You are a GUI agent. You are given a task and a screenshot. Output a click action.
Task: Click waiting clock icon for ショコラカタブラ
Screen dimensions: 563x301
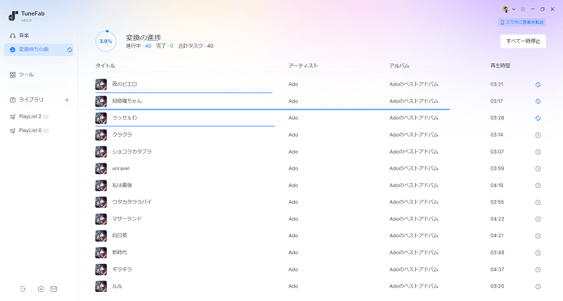pyautogui.click(x=538, y=152)
